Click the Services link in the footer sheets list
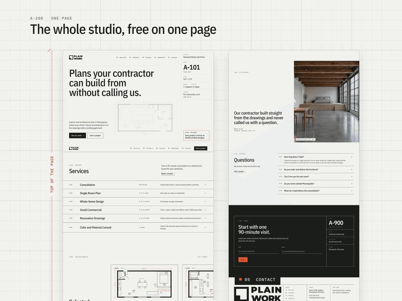 [290, 290]
